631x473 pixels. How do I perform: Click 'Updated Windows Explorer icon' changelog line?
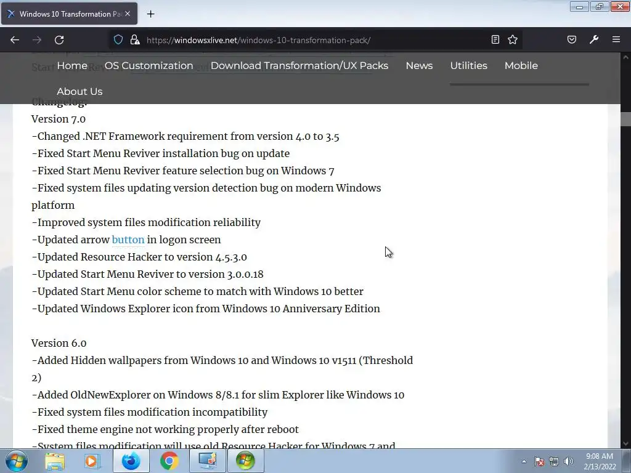(x=206, y=309)
